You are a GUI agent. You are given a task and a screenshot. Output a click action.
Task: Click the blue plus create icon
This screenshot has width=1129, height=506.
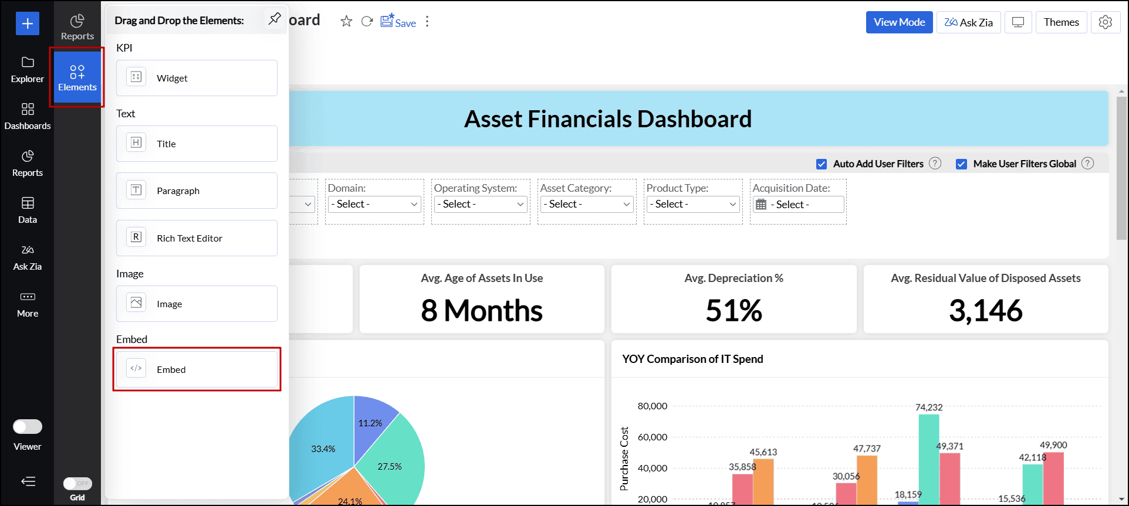pos(27,23)
